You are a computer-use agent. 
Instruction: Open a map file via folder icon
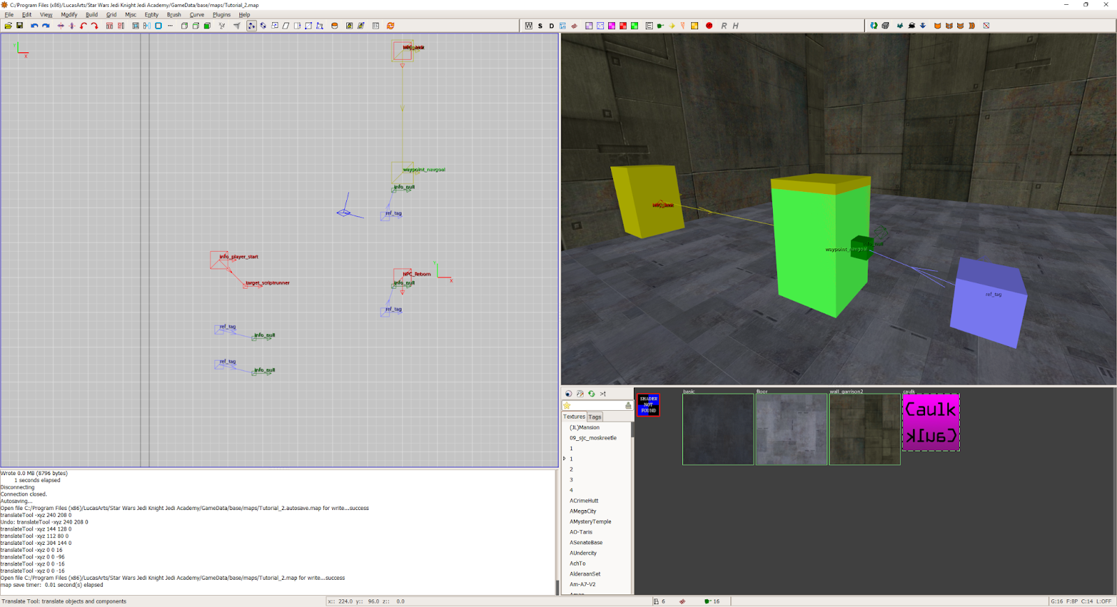click(x=8, y=26)
